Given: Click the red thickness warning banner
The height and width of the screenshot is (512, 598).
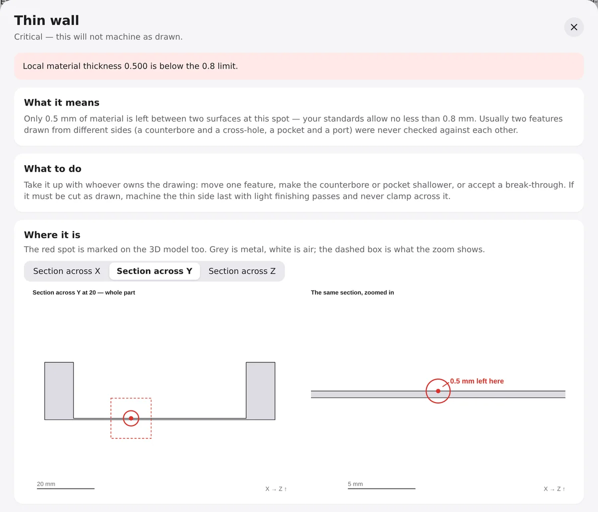Looking at the screenshot, I should (299, 66).
